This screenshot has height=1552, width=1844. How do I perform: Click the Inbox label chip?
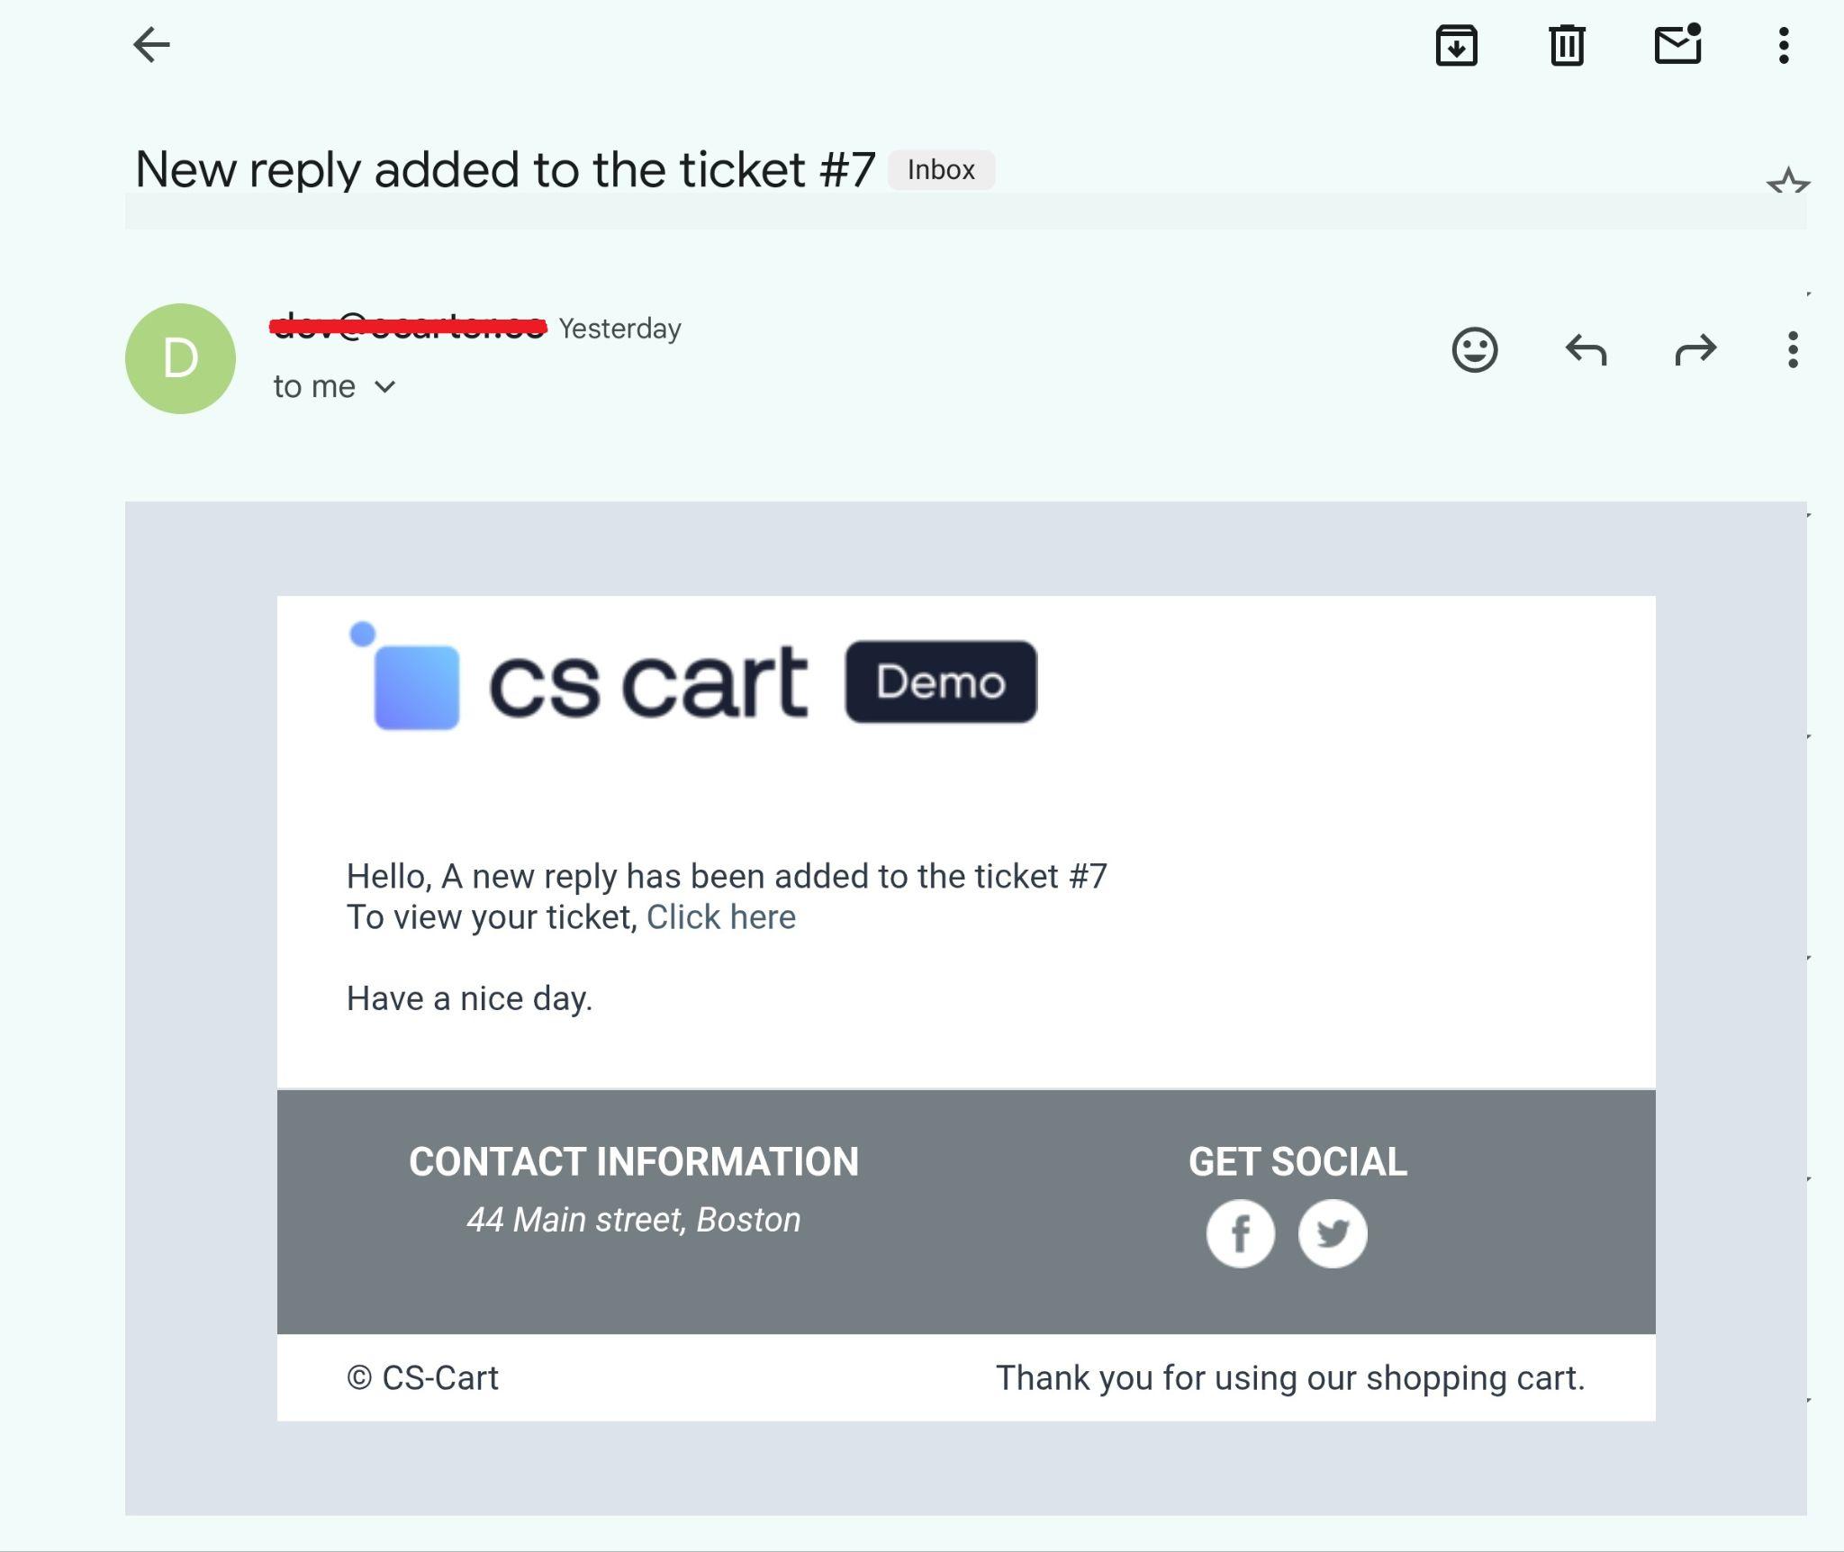click(941, 170)
